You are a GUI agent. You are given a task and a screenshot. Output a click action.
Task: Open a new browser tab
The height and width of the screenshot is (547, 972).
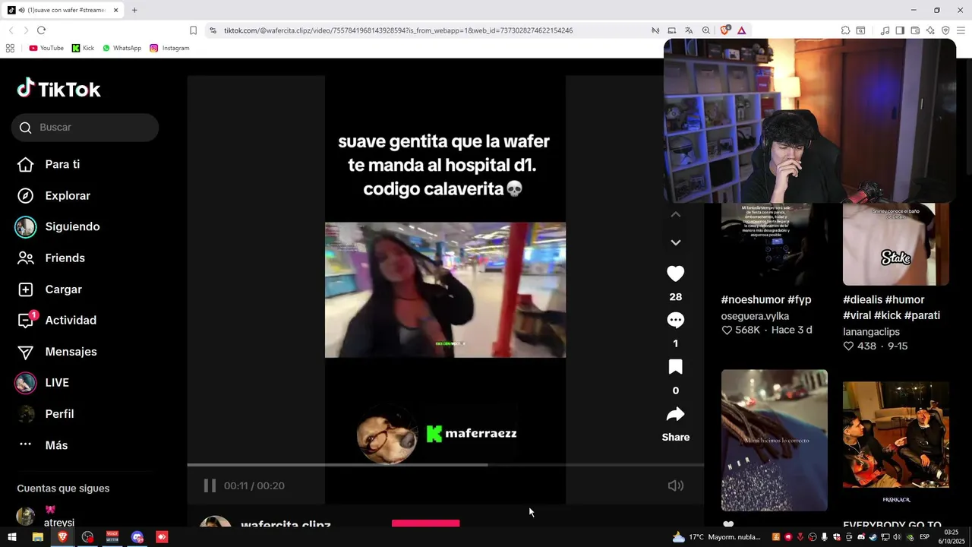click(134, 10)
